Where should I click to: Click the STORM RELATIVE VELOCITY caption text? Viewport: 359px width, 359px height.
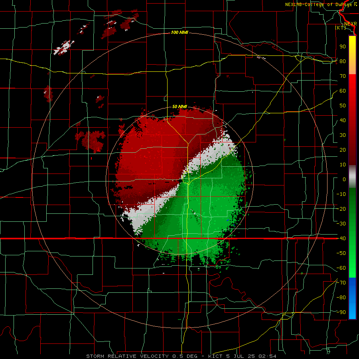tap(128, 356)
